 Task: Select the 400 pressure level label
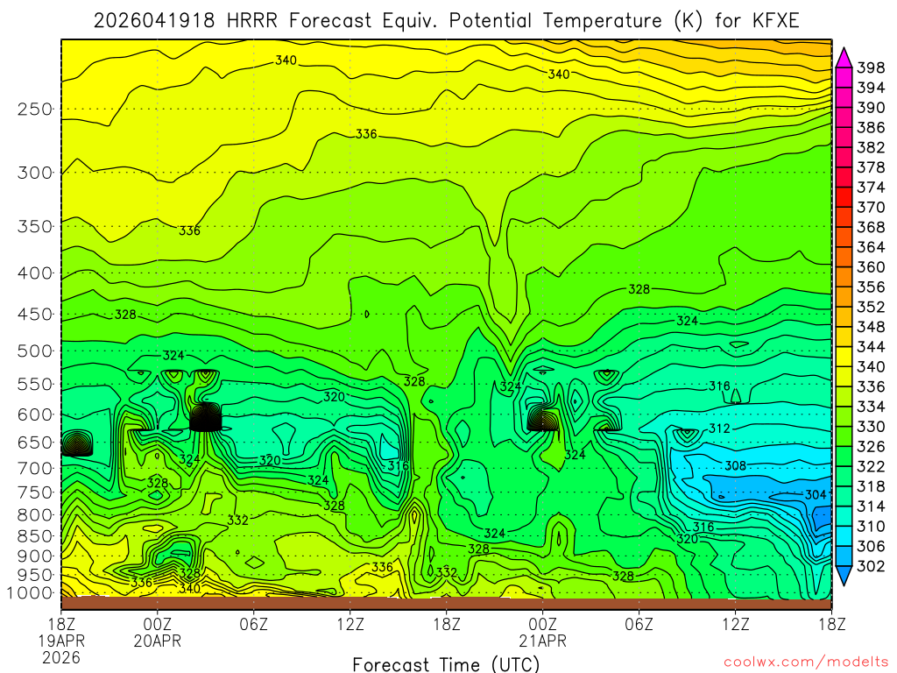[x=35, y=273]
